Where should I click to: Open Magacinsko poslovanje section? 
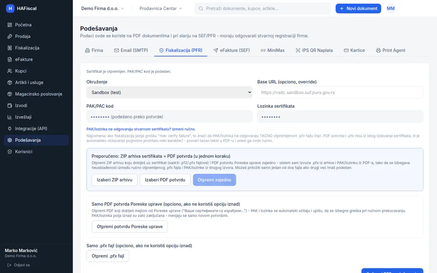36,94
